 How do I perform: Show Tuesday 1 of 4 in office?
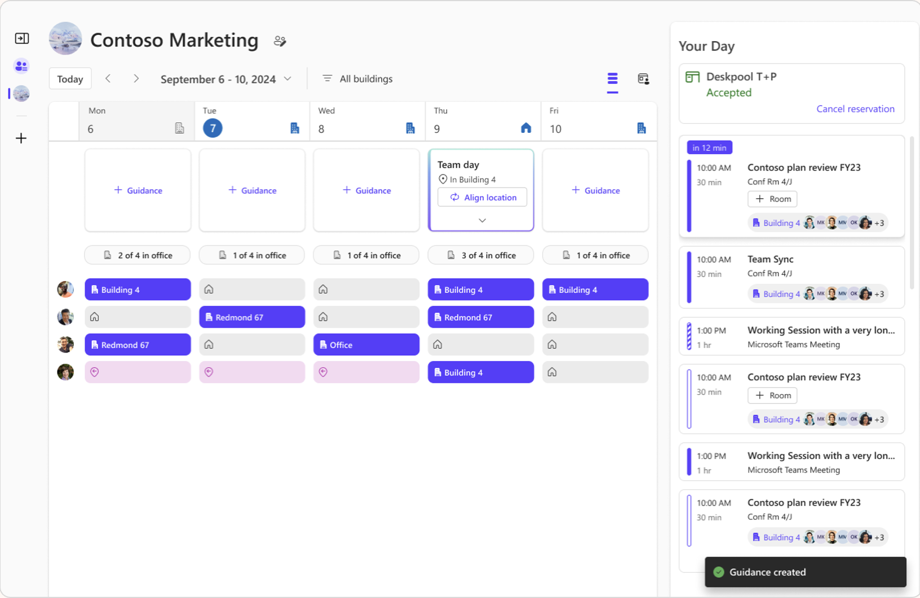[252, 255]
